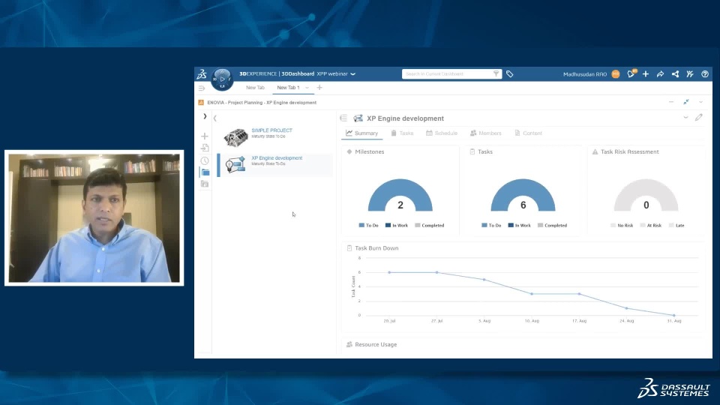Open the Collaboration network icon

tap(675, 74)
